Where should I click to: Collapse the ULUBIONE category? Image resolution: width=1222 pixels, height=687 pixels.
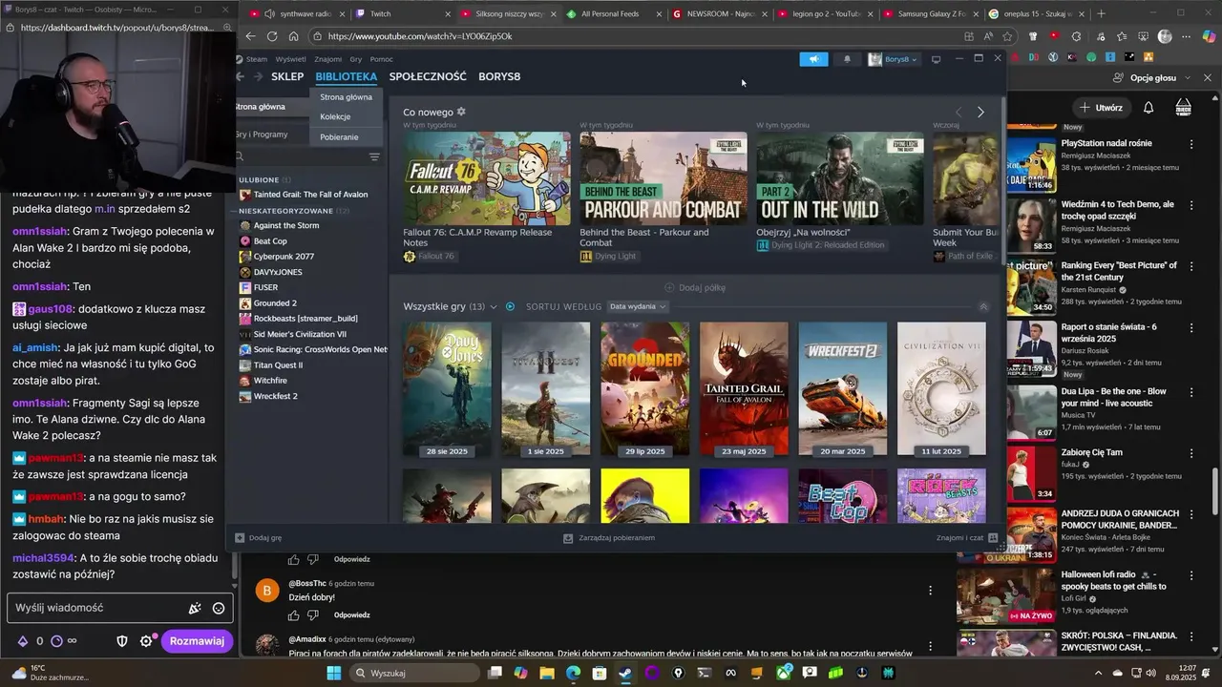point(259,179)
